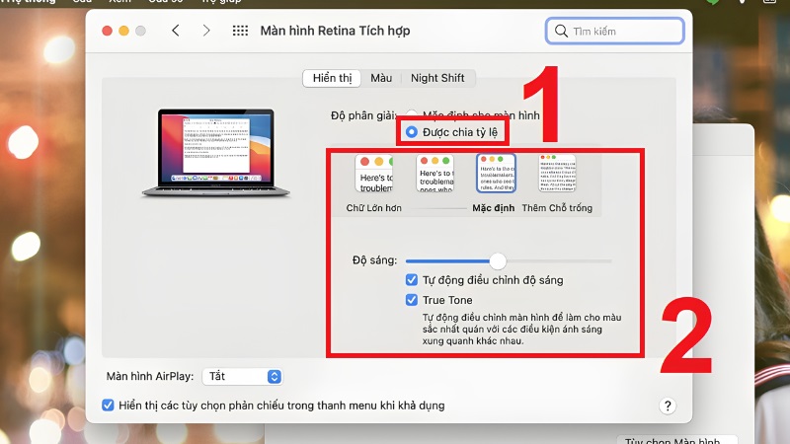Click the Màn hình Retina Tích hợp title
Viewport: 790px width, 444px height.
(x=335, y=31)
